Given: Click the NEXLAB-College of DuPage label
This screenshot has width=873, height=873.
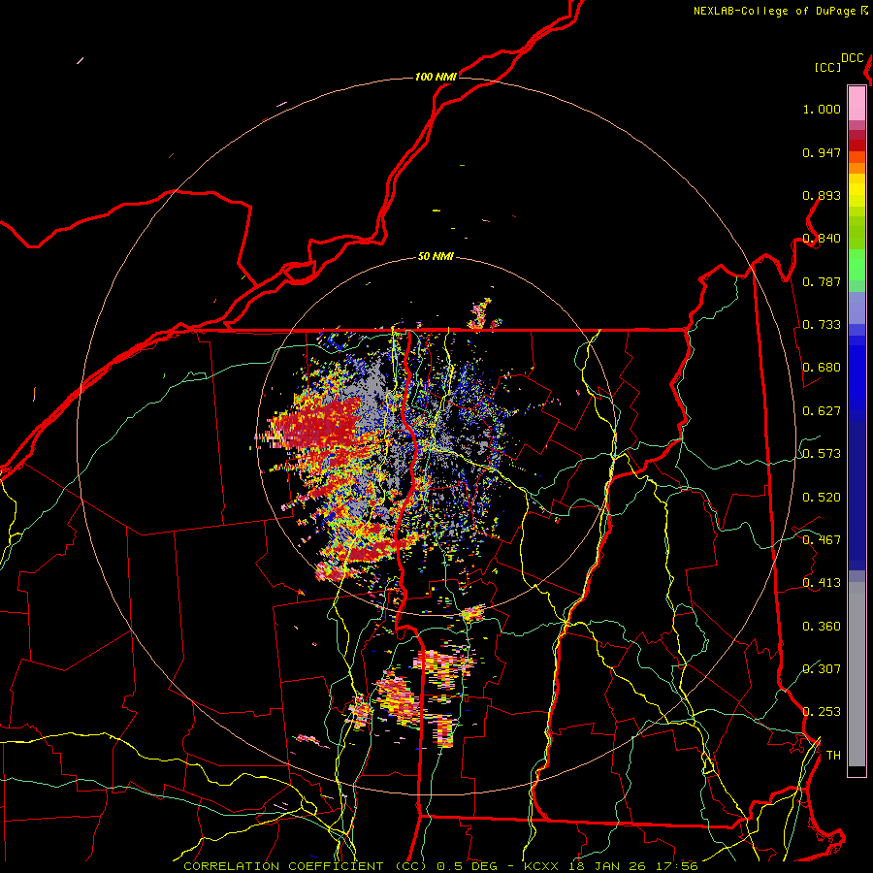Looking at the screenshot, I should (x=774, y=11).
